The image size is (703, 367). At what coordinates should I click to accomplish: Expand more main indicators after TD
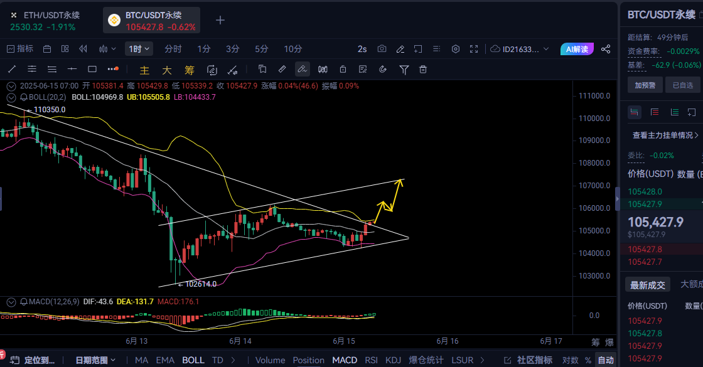coord(233,360)
